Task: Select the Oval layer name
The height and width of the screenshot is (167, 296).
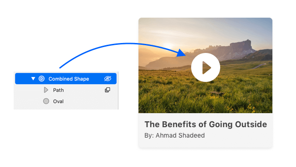Action: click(x=58, y=101)
